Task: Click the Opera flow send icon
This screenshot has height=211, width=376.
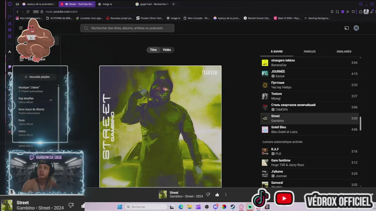Action: pyautogui.click(x=348, y=12)
